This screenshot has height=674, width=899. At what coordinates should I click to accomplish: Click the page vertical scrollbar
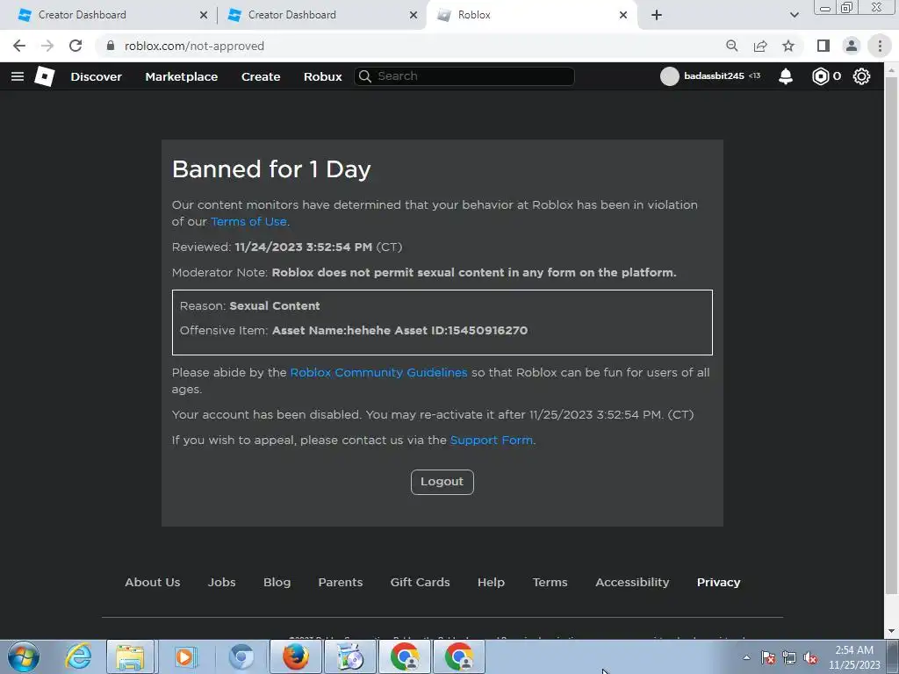[892, 337]
